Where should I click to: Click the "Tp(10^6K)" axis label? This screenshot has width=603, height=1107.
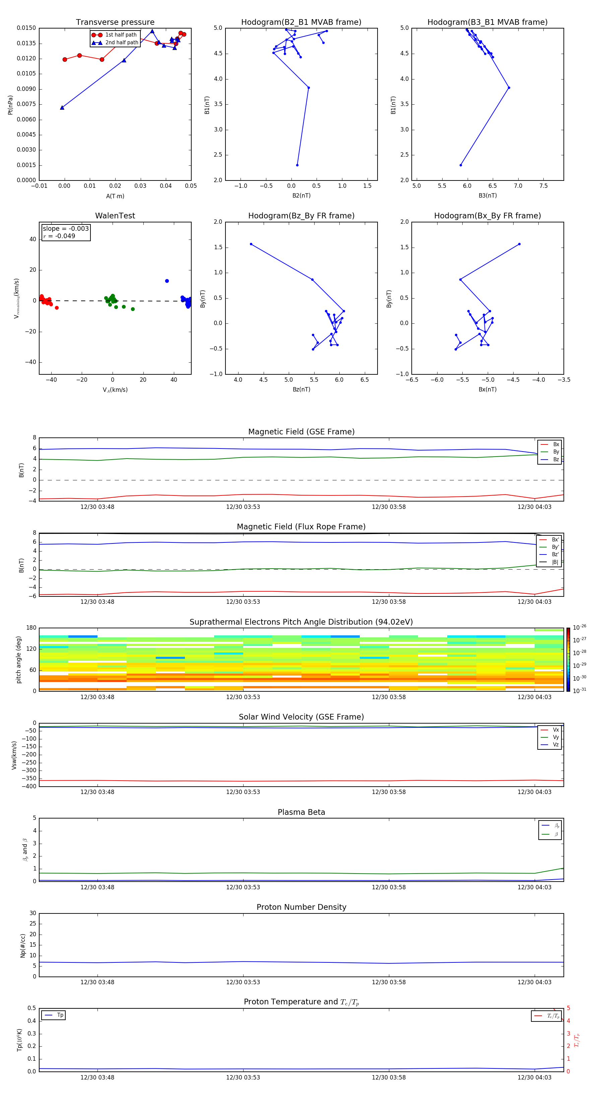pos(19,1040)
